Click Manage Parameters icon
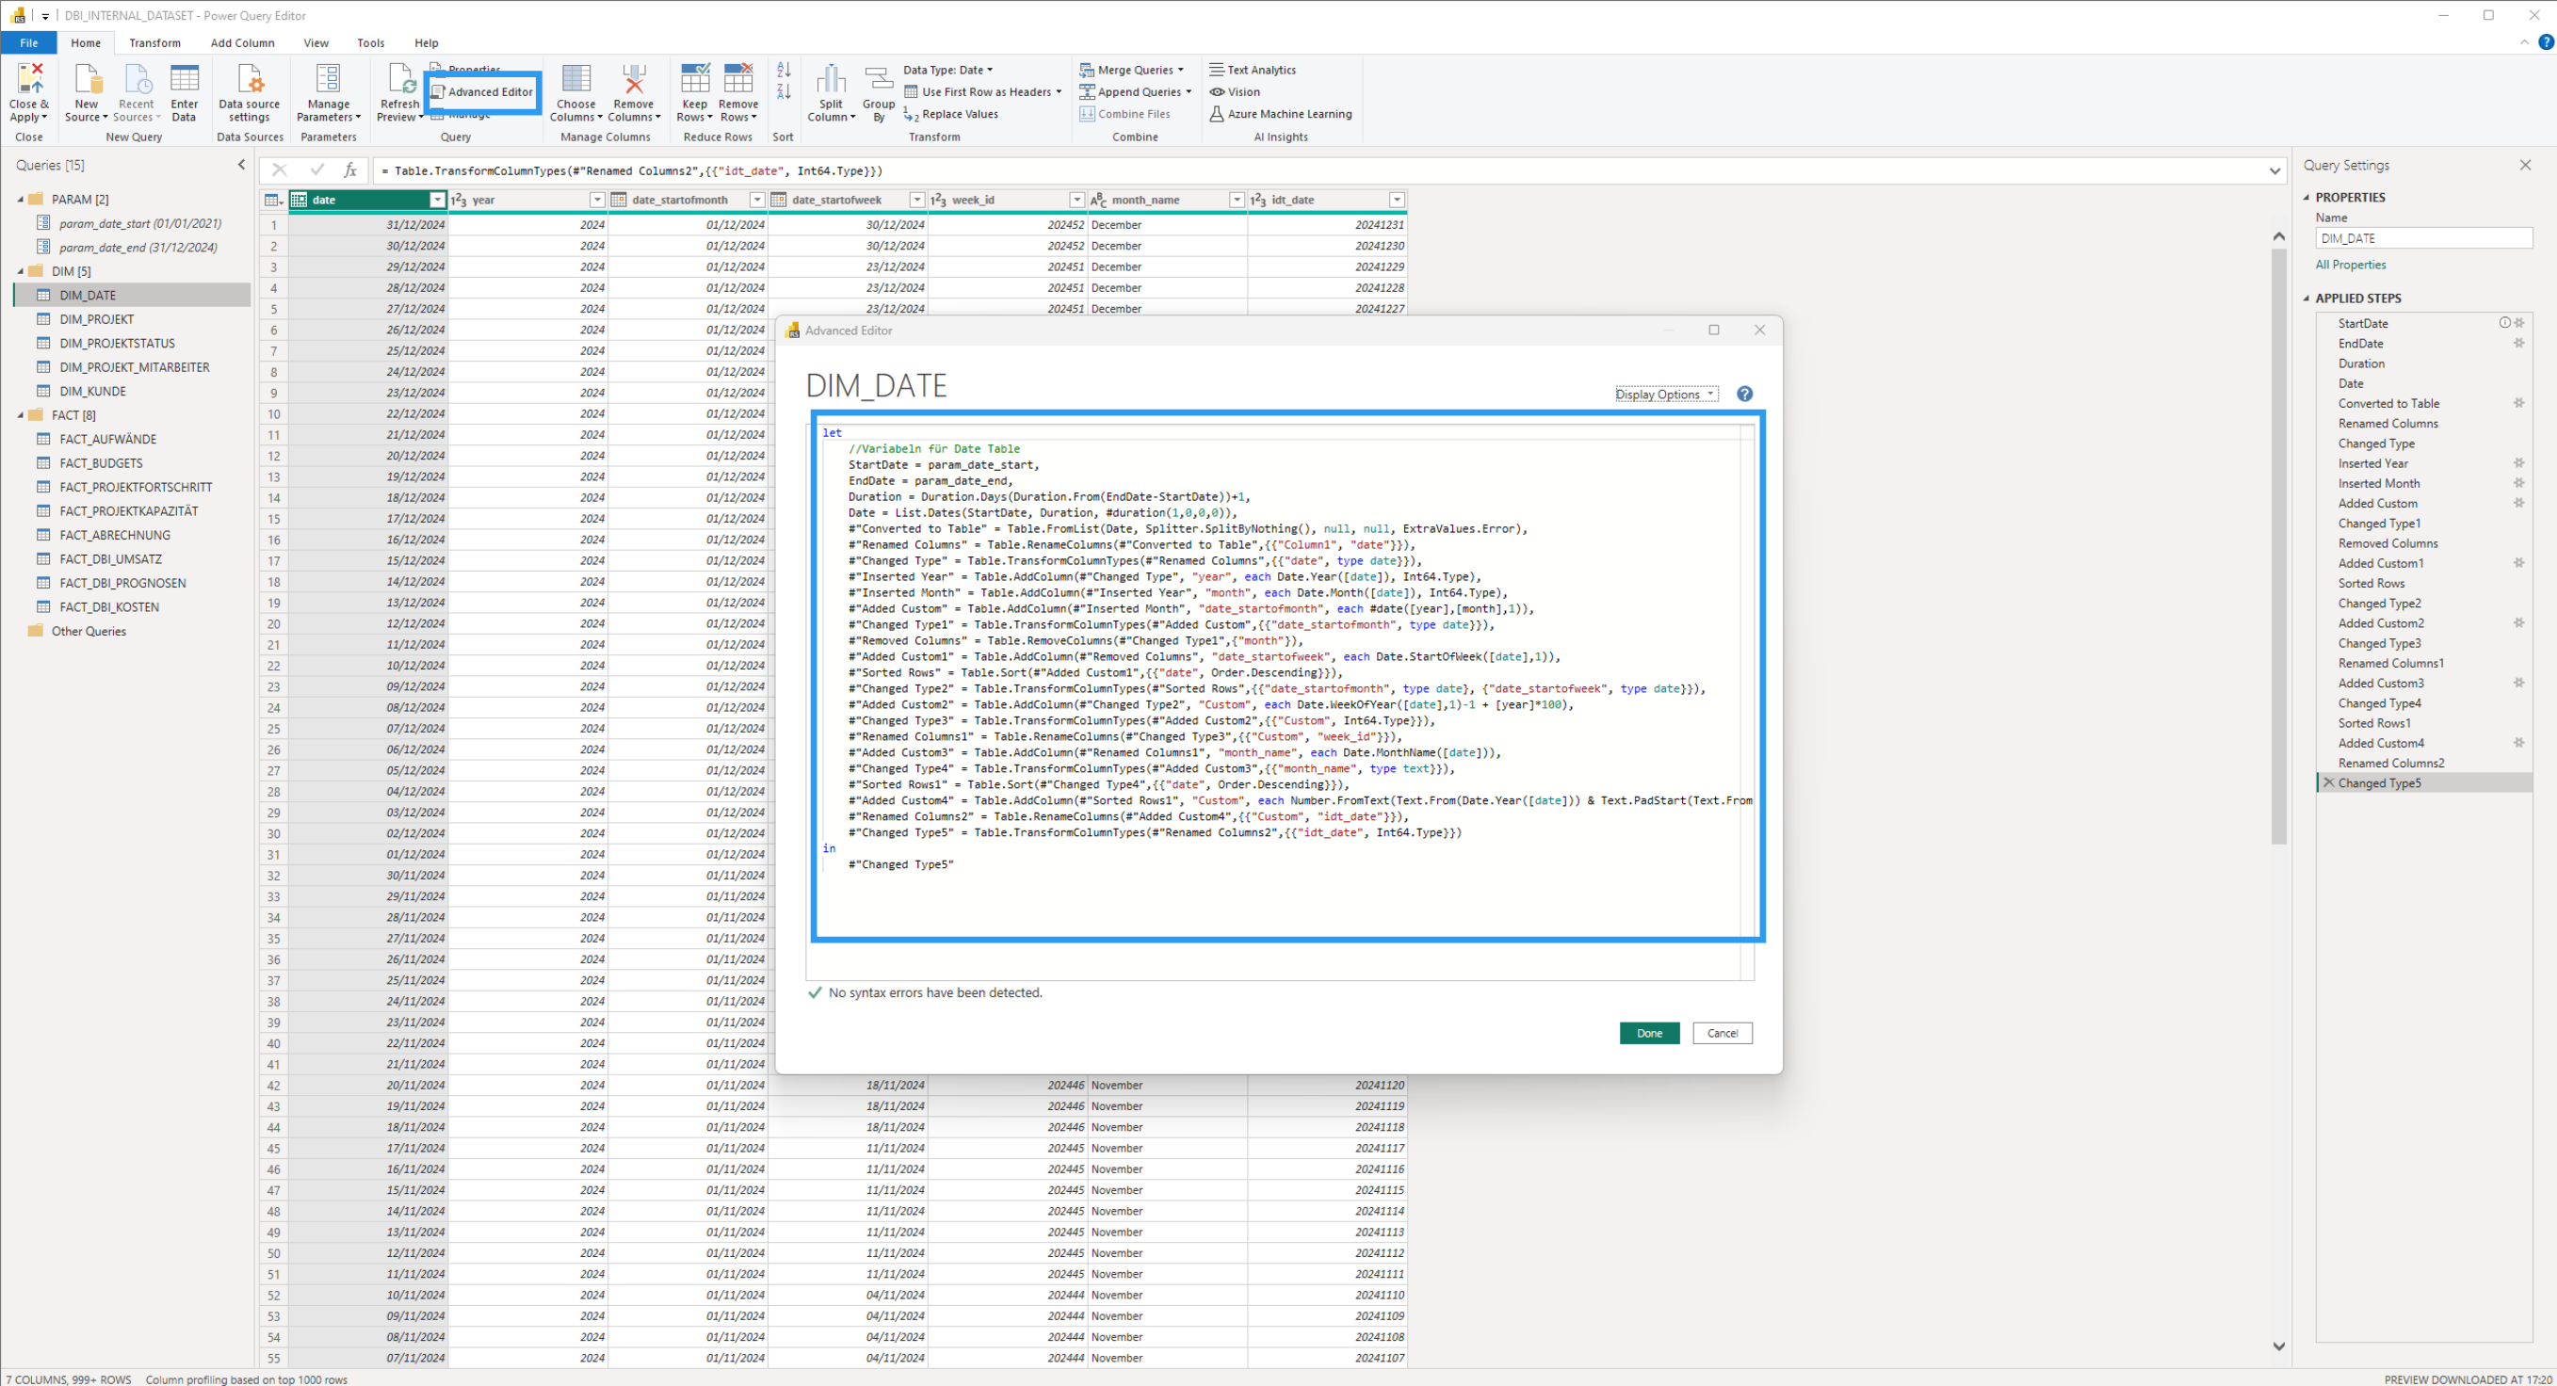 (328, 79)
